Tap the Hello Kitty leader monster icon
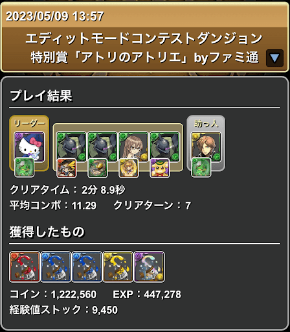 (x=29, y=147)
